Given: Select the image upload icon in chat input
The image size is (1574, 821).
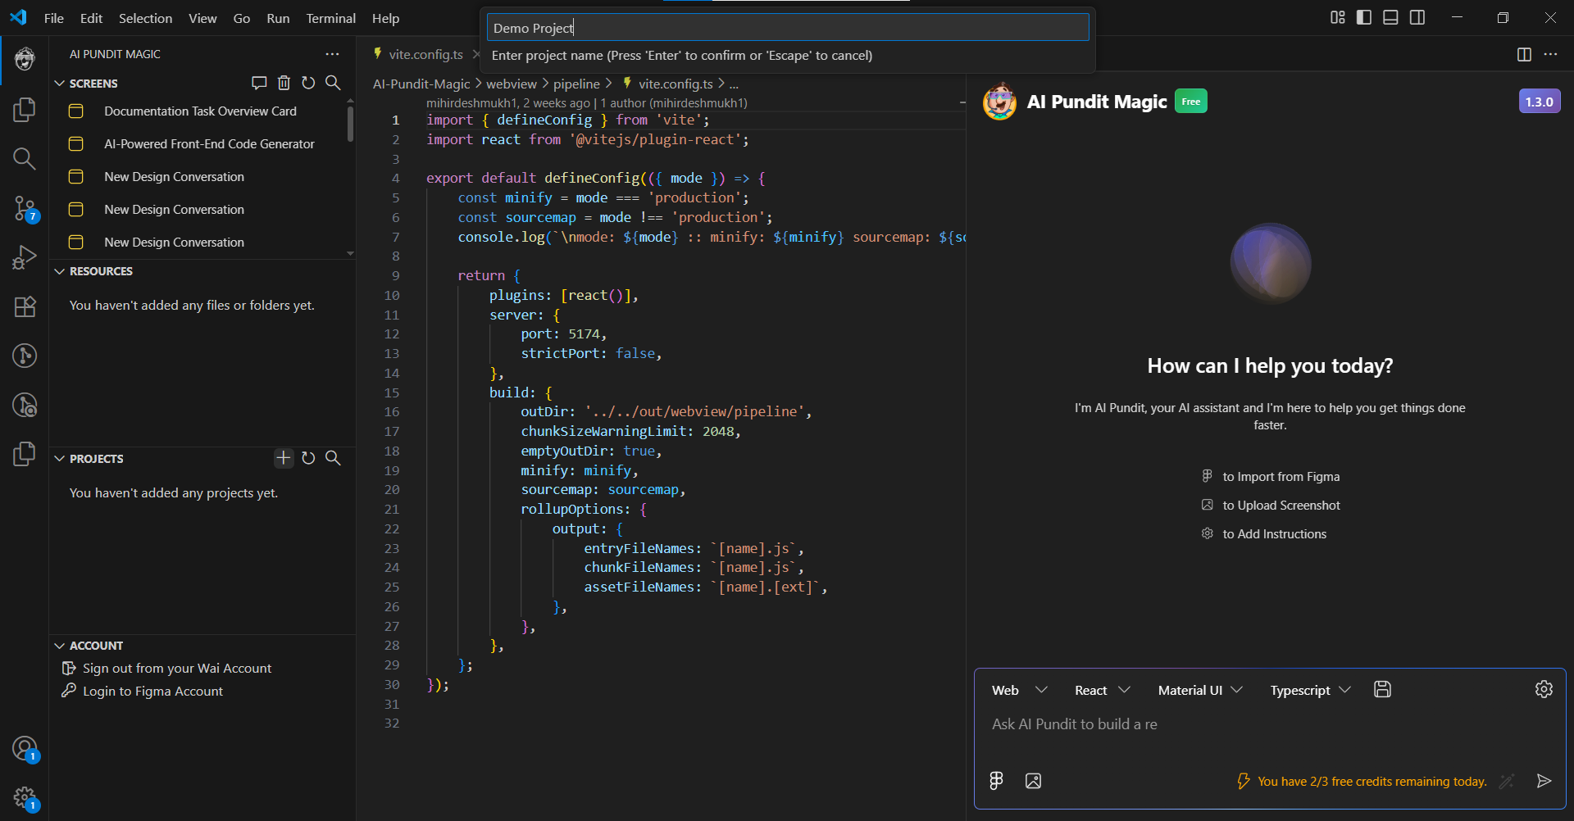Looking at the screenshot, I should coord(1033,780).
